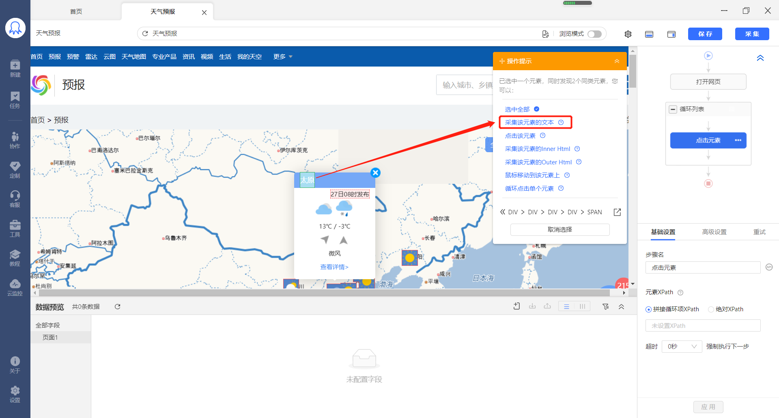Switch to the 基础设置 tab
779x418 pixels.
pos(663,232)
